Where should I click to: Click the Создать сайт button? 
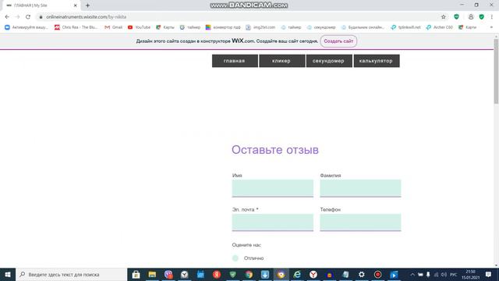point(338,41)
